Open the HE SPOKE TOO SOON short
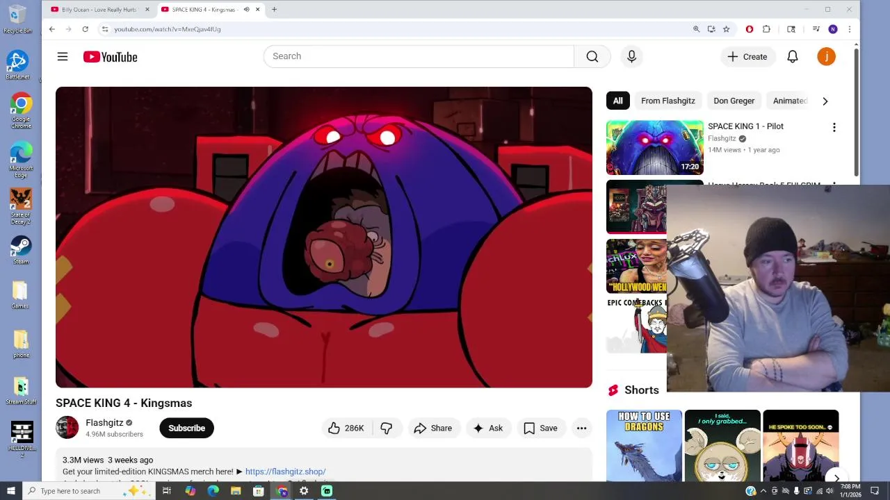The width and height of the screenshot is (890, 500). [x=801, y=445]
